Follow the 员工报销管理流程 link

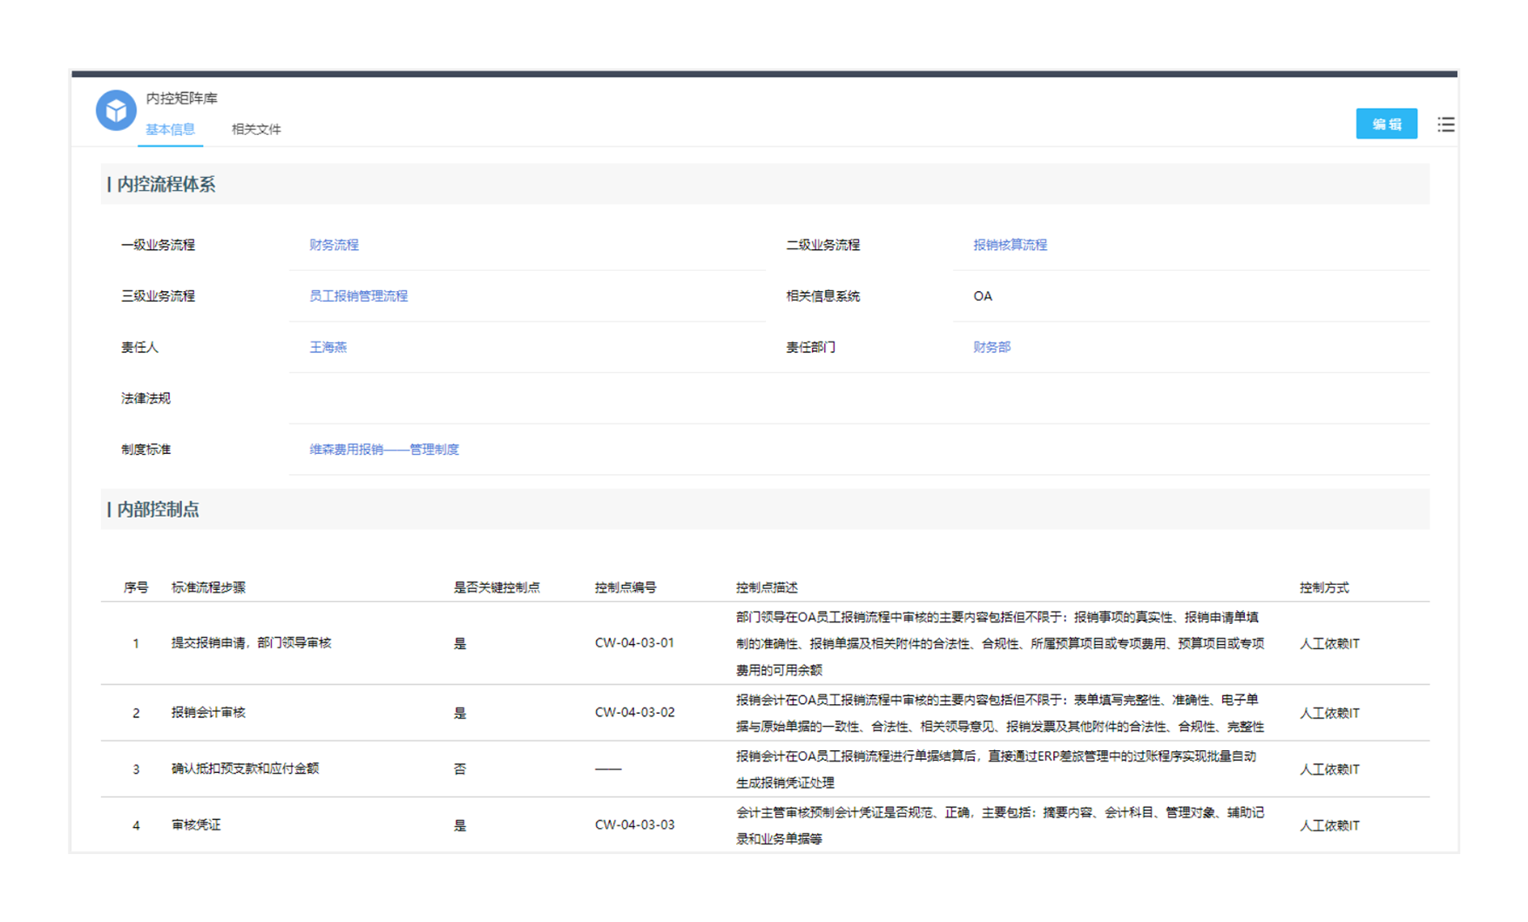point(358,296)
